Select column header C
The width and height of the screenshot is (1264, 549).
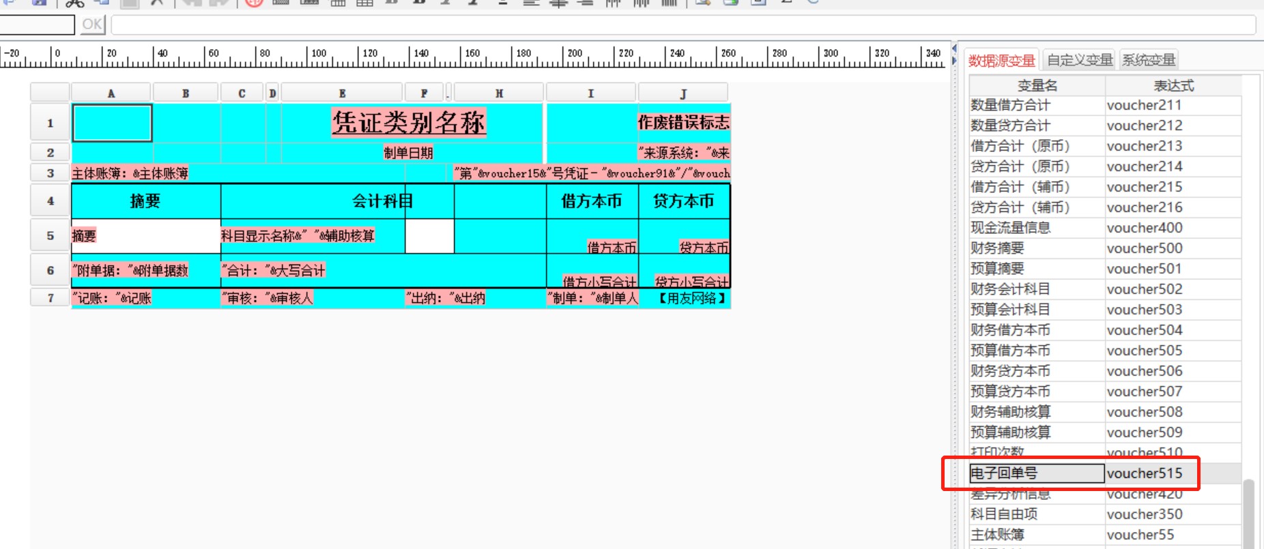[242, 93]
